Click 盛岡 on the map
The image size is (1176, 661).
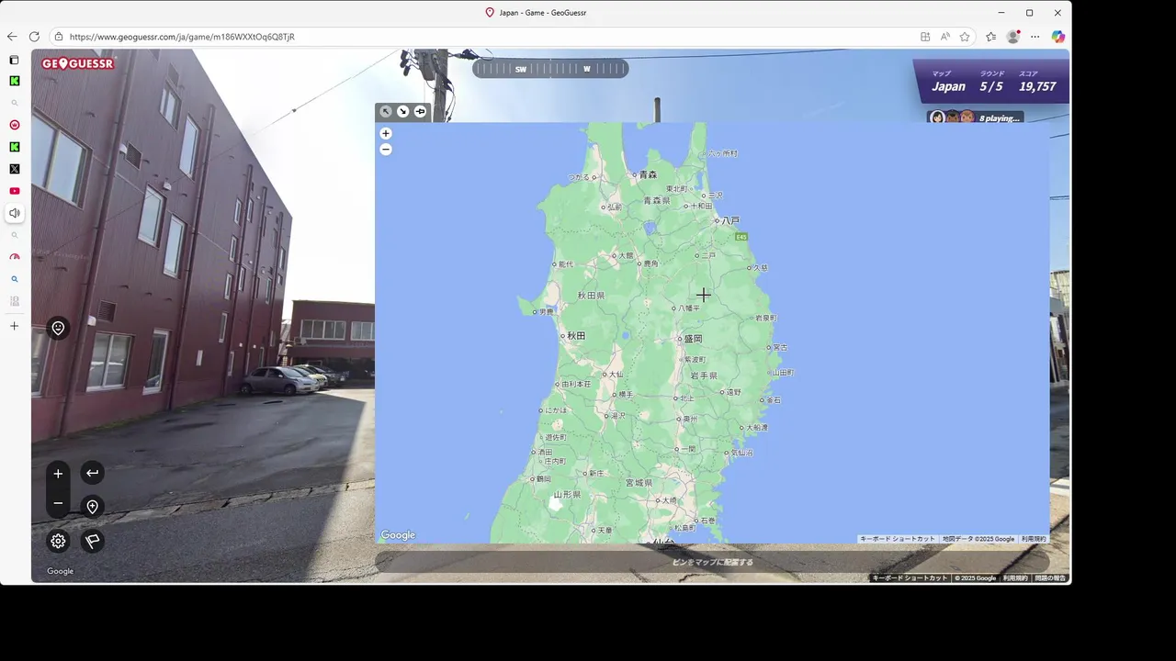pyautogui.click(x=693, y=339)
